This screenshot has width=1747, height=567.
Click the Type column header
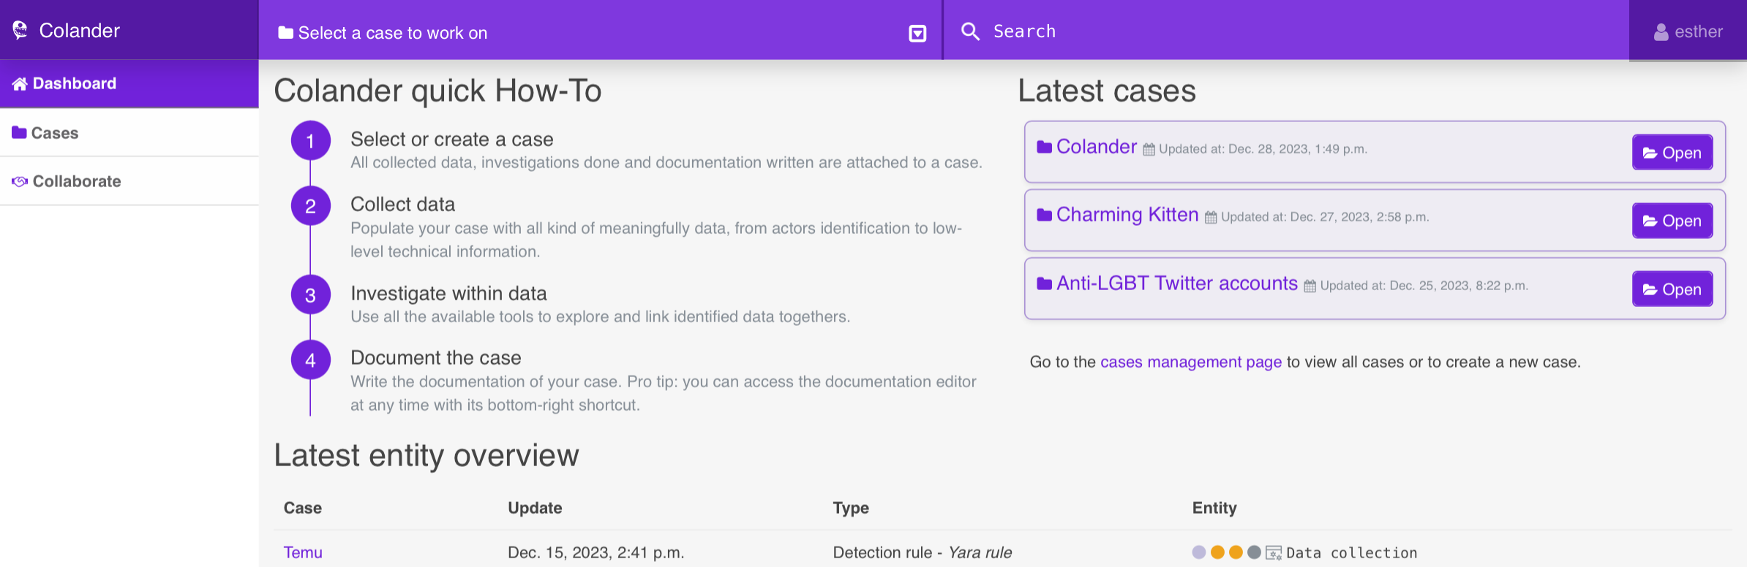coord(851,508)
